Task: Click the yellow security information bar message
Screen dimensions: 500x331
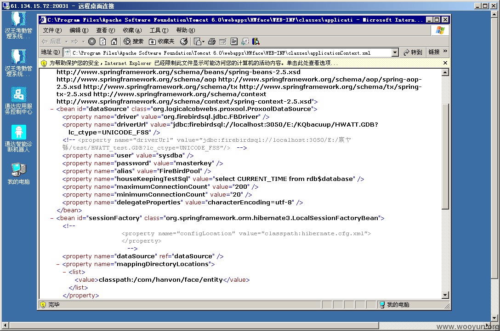Action: pyautogui.click(x=193, y=63)
